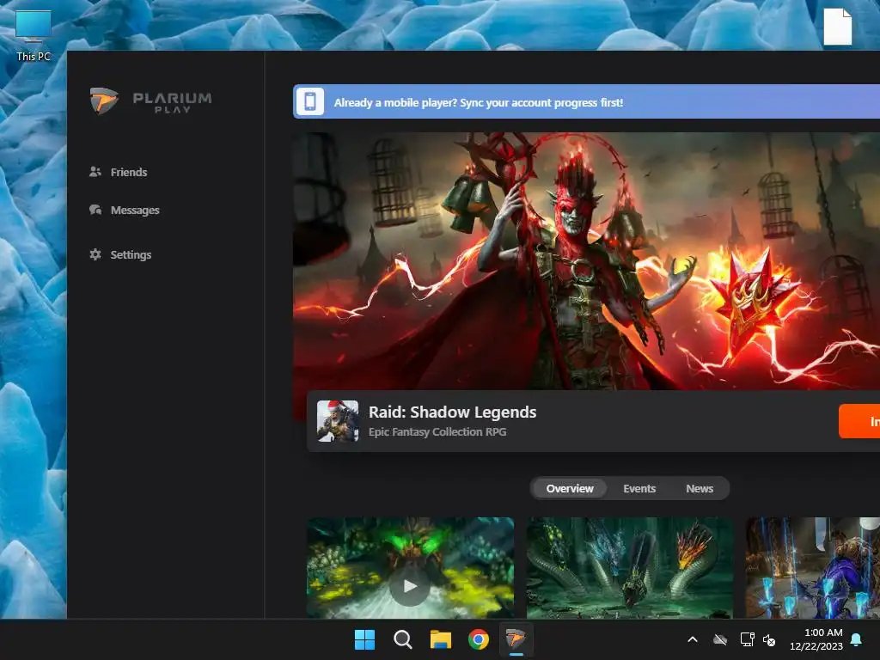Click the Friends people icon
This screenshot has height=660, width=880.
click(x=95, y=172)
